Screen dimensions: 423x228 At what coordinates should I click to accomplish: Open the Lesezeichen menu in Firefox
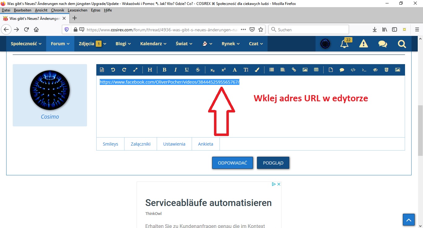pyautogui.click(x=77, y=10)
